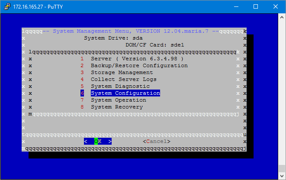286x180 pixels.
Task: Click the PuTTY icon in title bar
Action: pyautogui.click(x=6, y=6)
